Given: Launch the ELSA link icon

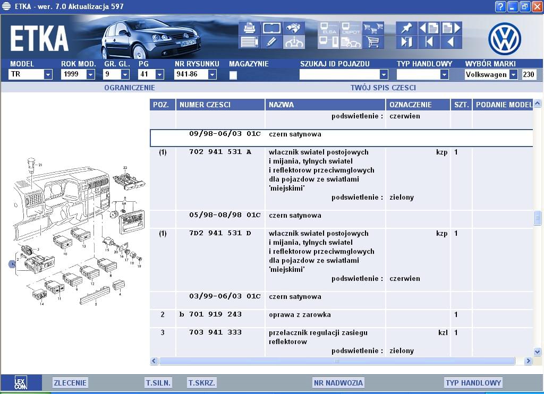Looking at the screenshot, I should tap(328, 28).
